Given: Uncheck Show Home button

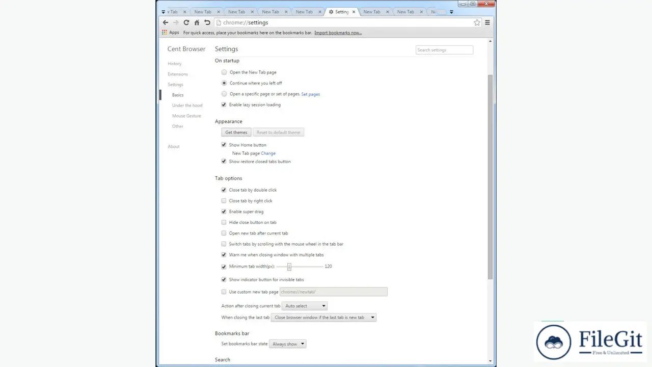Looking at the screenshot, I should 224,145.
